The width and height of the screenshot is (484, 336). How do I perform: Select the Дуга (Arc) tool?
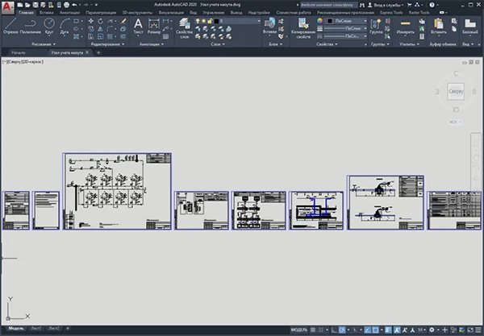65,26
